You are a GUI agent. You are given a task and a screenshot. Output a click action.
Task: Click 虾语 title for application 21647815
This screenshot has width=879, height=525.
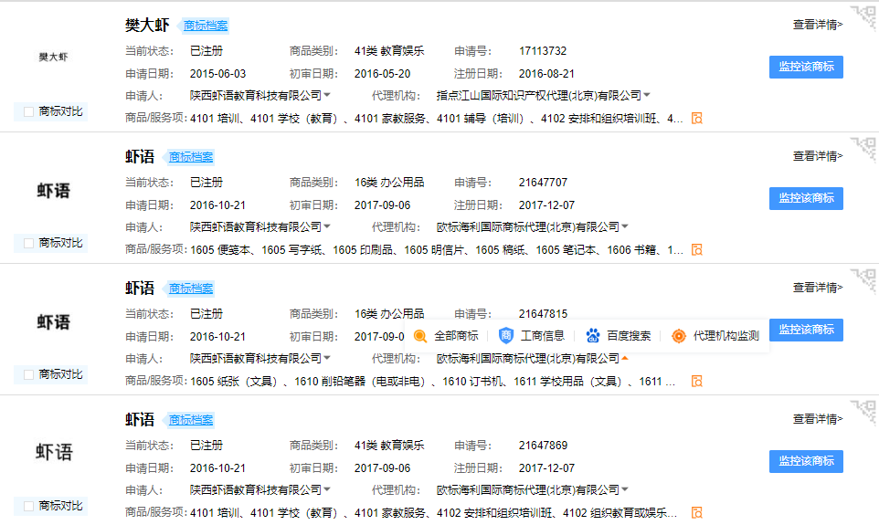[140, 289]
